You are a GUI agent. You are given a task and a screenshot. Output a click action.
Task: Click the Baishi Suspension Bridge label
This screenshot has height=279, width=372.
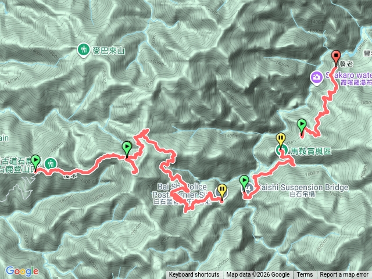click(302, 187)
